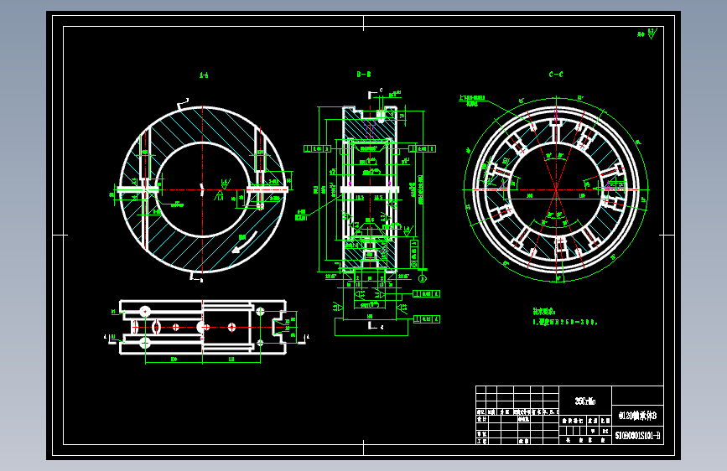Click the drawing number cell below the part name
The image size is (727, 471).
pyautogui.click(x=637, y=436)
